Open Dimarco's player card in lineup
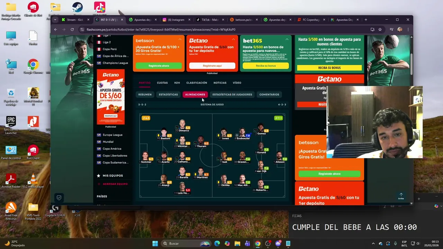The width and height of the screenshot is (443, 249). click(182, 126)
